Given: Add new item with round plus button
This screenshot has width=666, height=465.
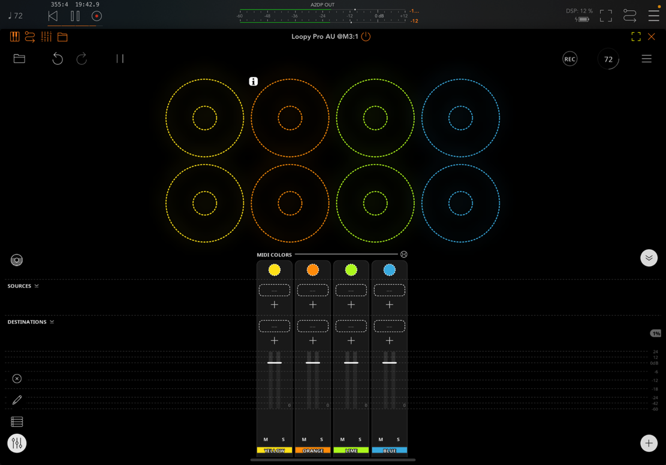Looking at the screenshot, I should pyautogui.click(x=649, y=443).
